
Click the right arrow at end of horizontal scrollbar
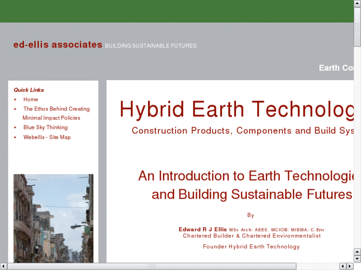coord(350,267)
